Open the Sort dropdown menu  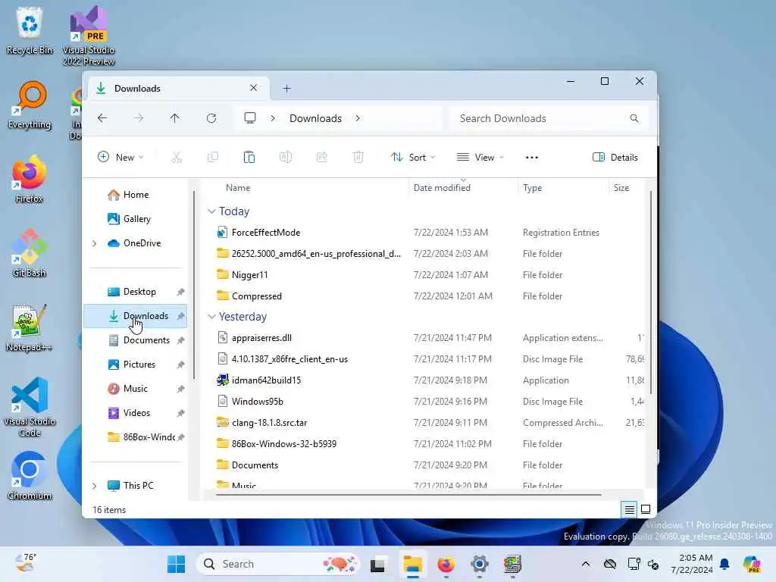point(413,158)
